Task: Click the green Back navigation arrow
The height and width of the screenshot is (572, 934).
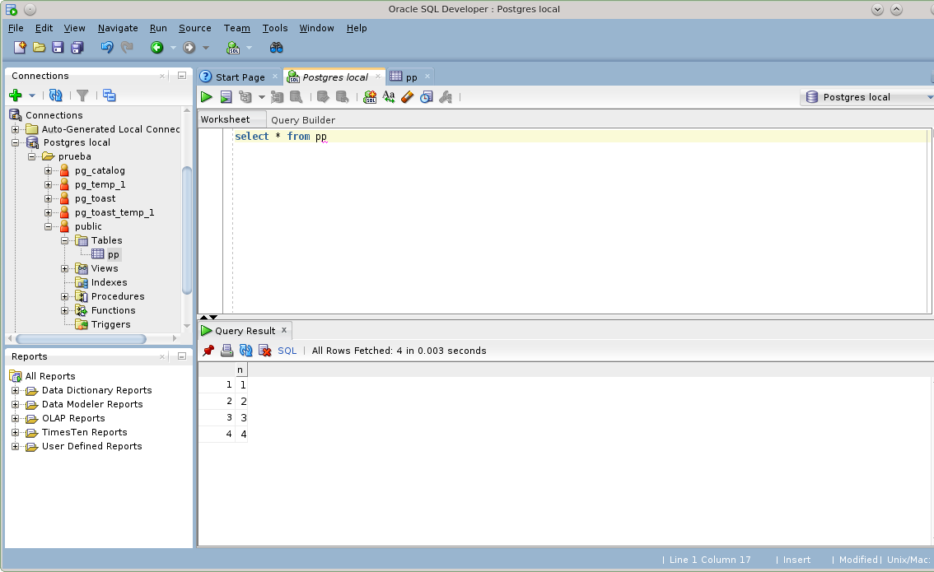Action: (156, 48)
